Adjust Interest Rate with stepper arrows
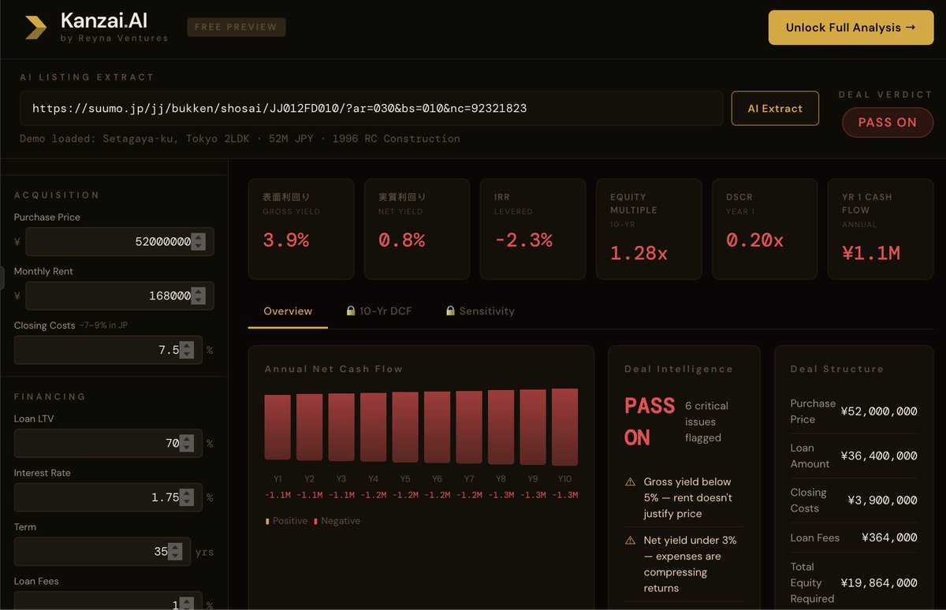This screenshot has width=946, height=610. pyautogui.click(x=187, y=497)
